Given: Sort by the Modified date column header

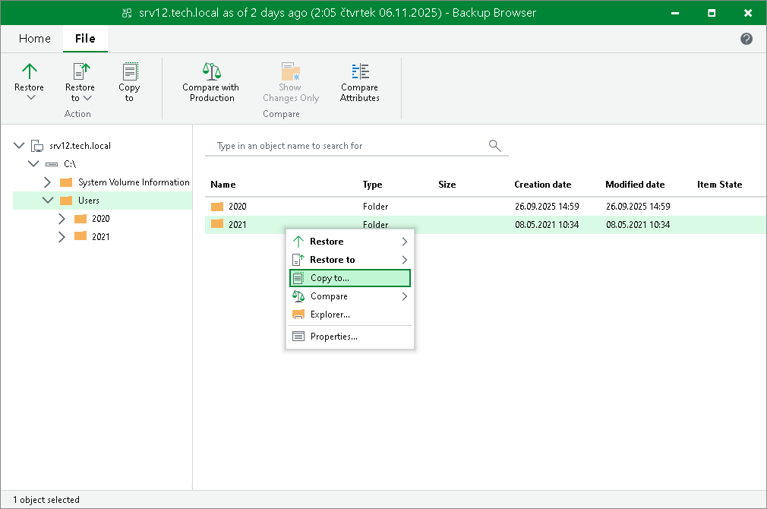Looking at the screenshot, I should (x=634, y=185).
